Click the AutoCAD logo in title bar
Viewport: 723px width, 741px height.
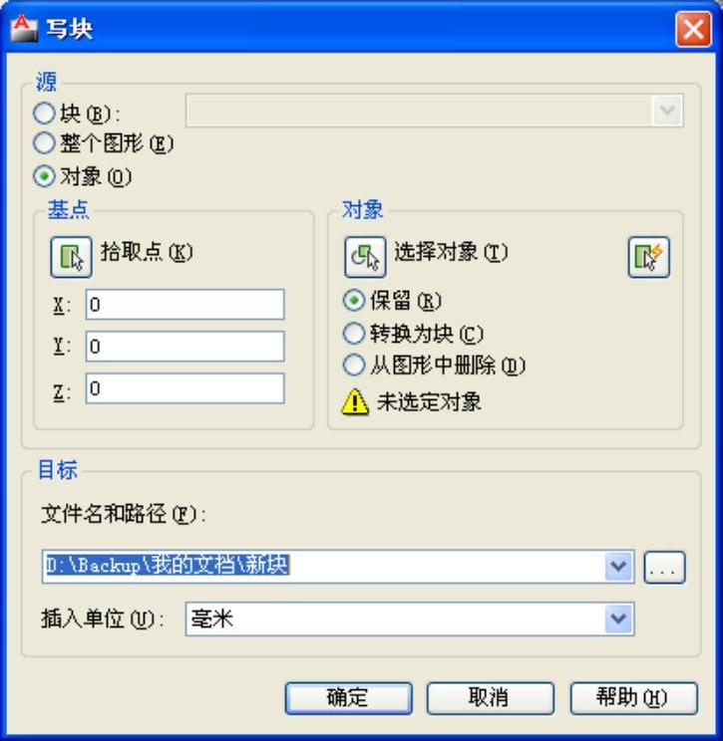pyautogui.click(x=24, y=28)
